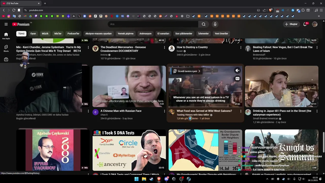
Task: Open How to Destroy a Country title
Action: [x=192, y=47]
